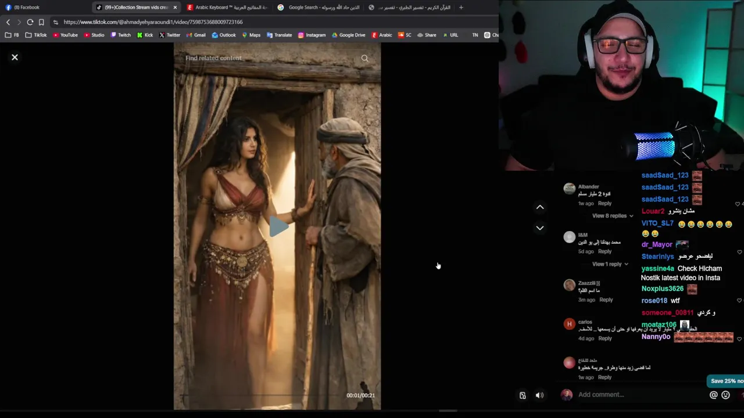Click the bookmark icon beside reload
The width and height of the screenshot is (744, 418).
click(41, 22)
